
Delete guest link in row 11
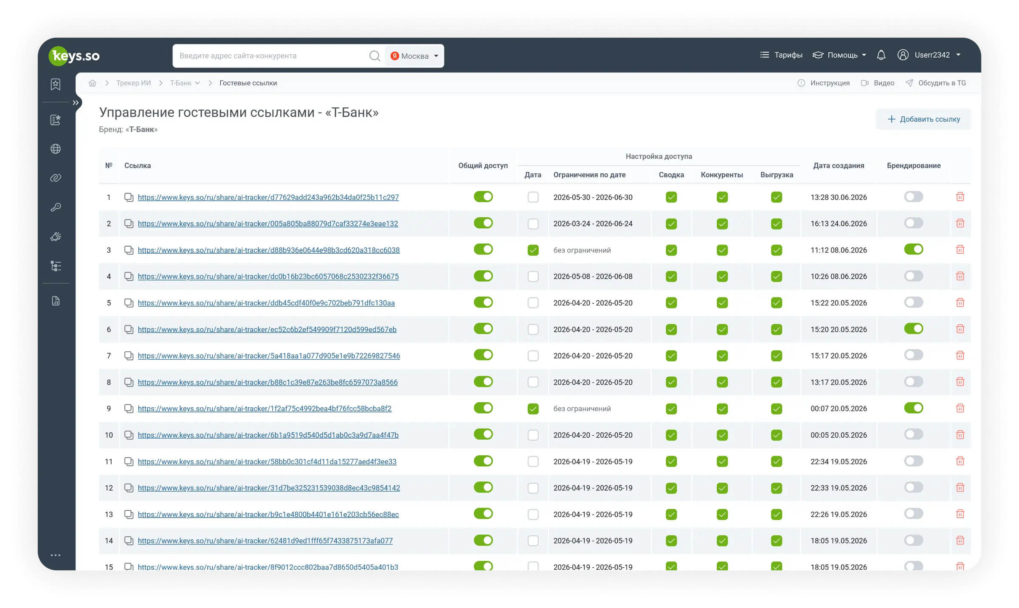[x=960, y=461]
